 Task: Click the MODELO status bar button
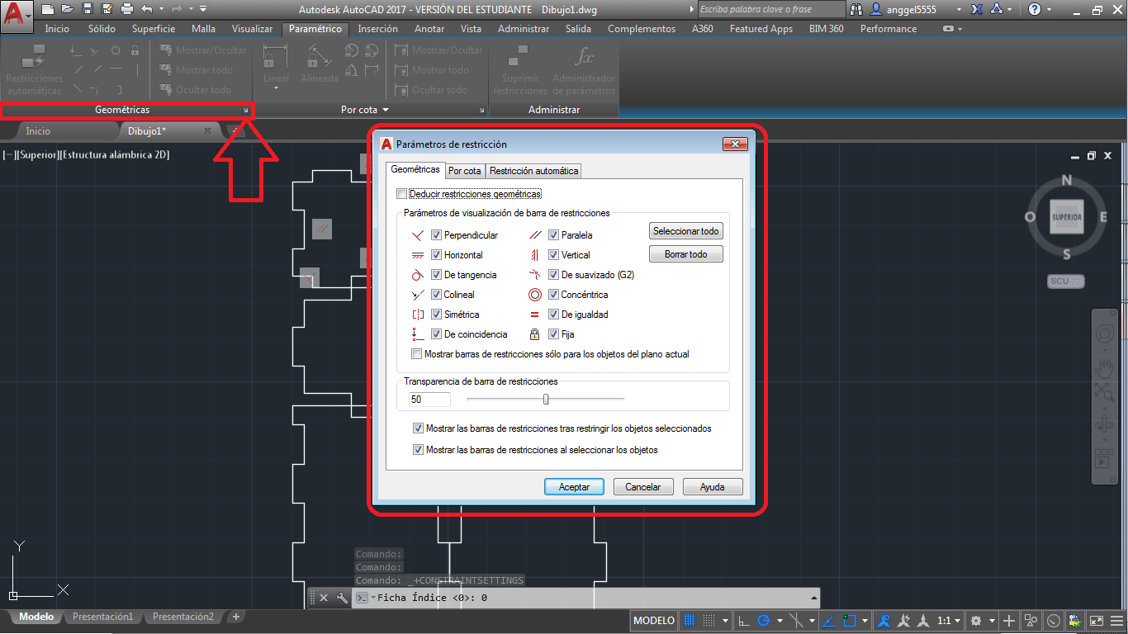pyautogui.click(x=654, y=620)
